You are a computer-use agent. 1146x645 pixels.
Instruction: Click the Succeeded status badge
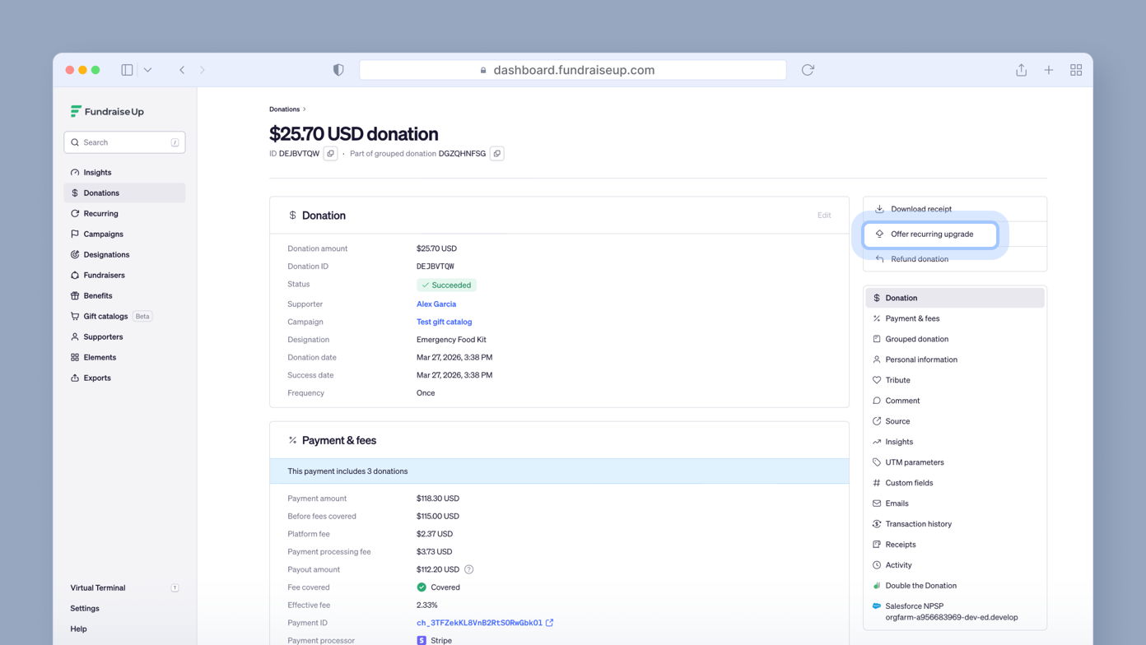click(446, 285)
